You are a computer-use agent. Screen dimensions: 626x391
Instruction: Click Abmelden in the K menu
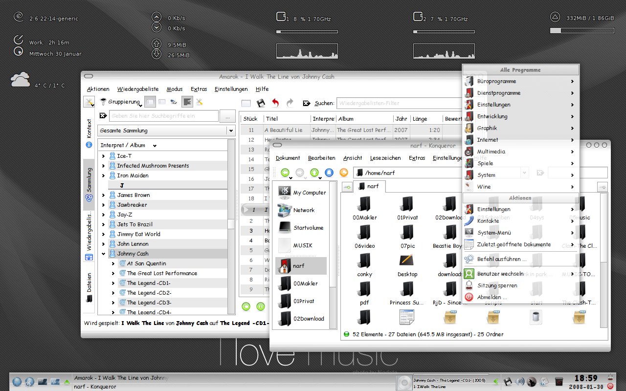[x=520, y=297]
